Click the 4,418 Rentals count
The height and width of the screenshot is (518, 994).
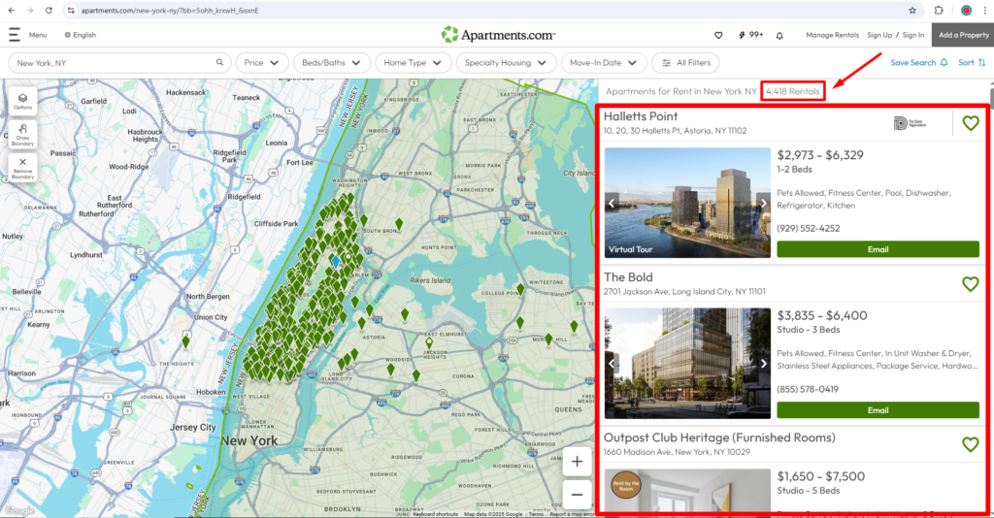coord(792,91)
